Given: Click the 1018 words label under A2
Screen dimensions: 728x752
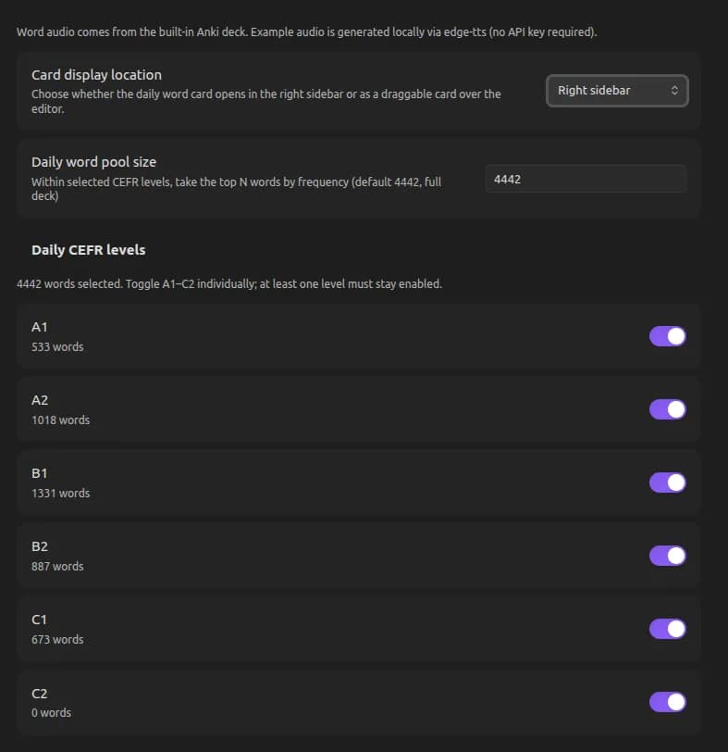Looking at the screenshot, I should click(60, 420).
